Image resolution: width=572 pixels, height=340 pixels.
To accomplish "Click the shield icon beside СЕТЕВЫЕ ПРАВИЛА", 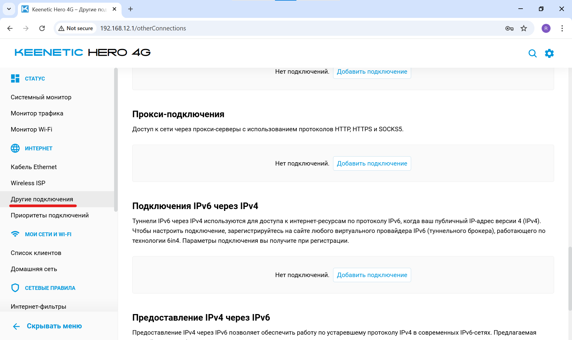I will click(15, 288).
